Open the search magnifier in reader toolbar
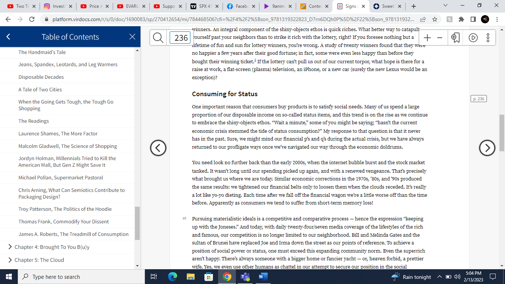The image size is (505, 284). [158, 38]
